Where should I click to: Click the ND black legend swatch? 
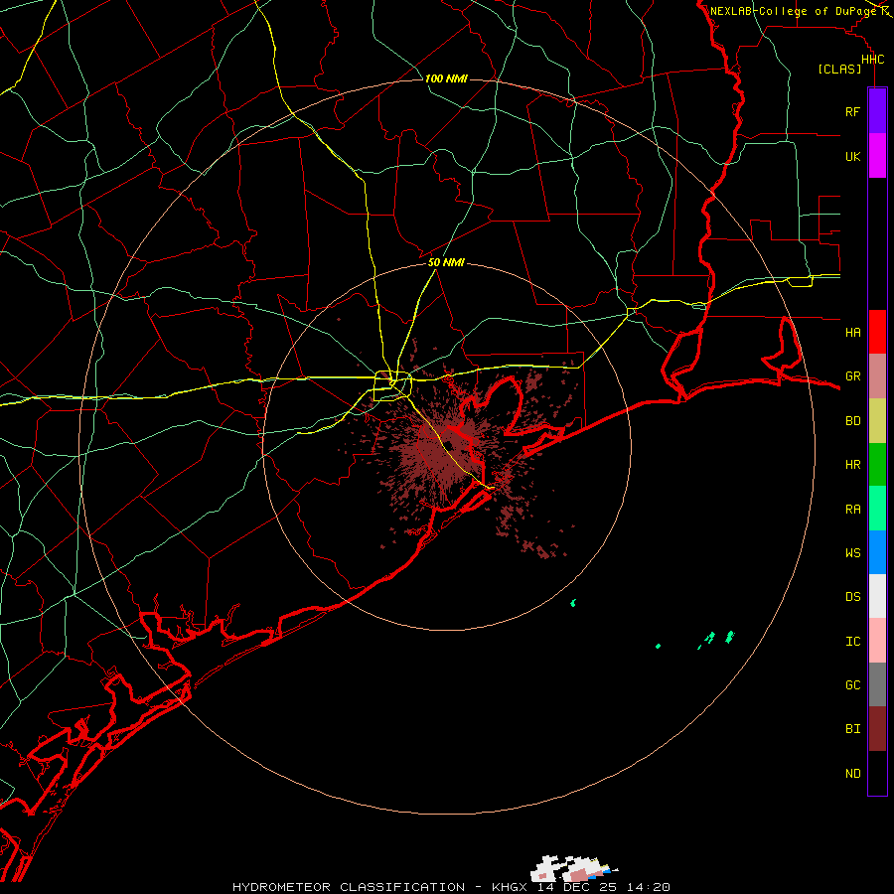[877, 773]
